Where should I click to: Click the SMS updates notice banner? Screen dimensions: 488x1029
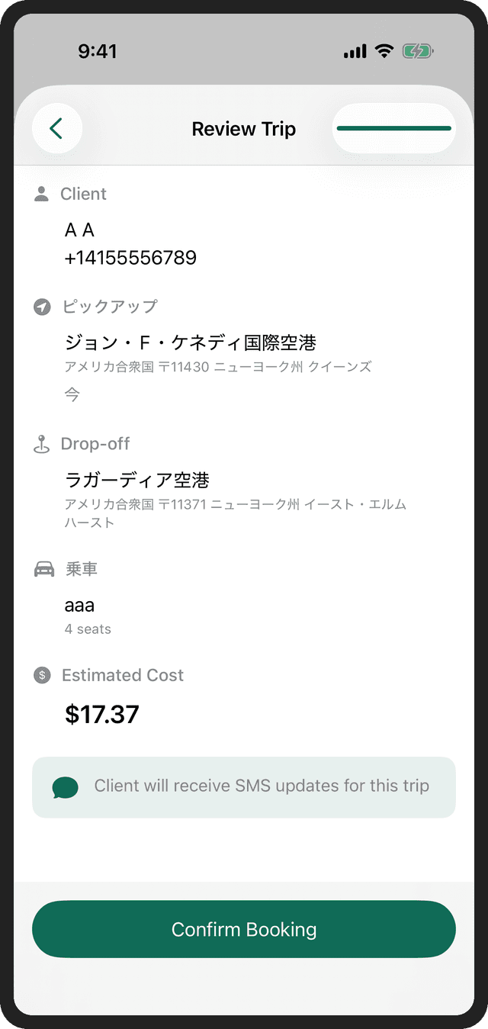click(244, 786)
